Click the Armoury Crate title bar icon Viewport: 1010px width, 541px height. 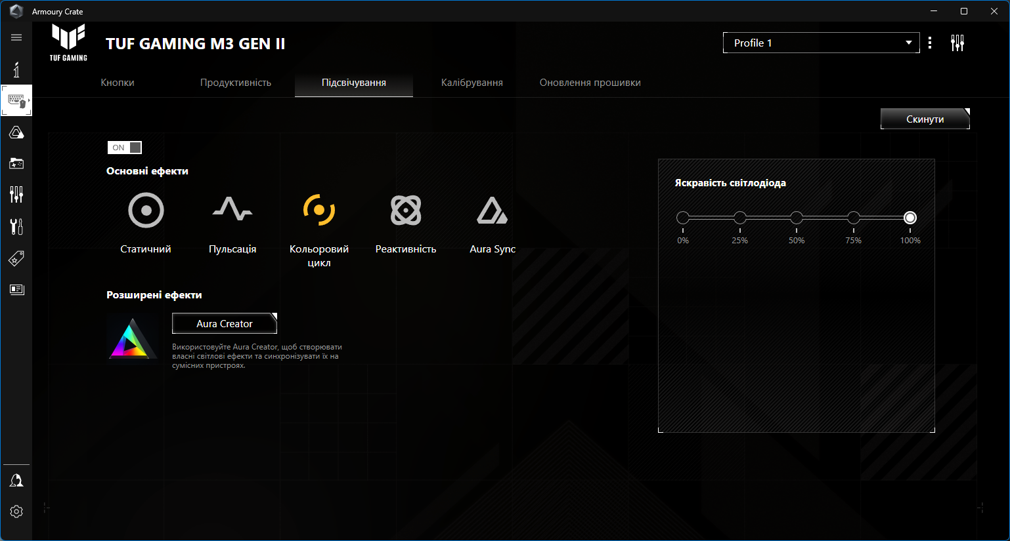16,11
